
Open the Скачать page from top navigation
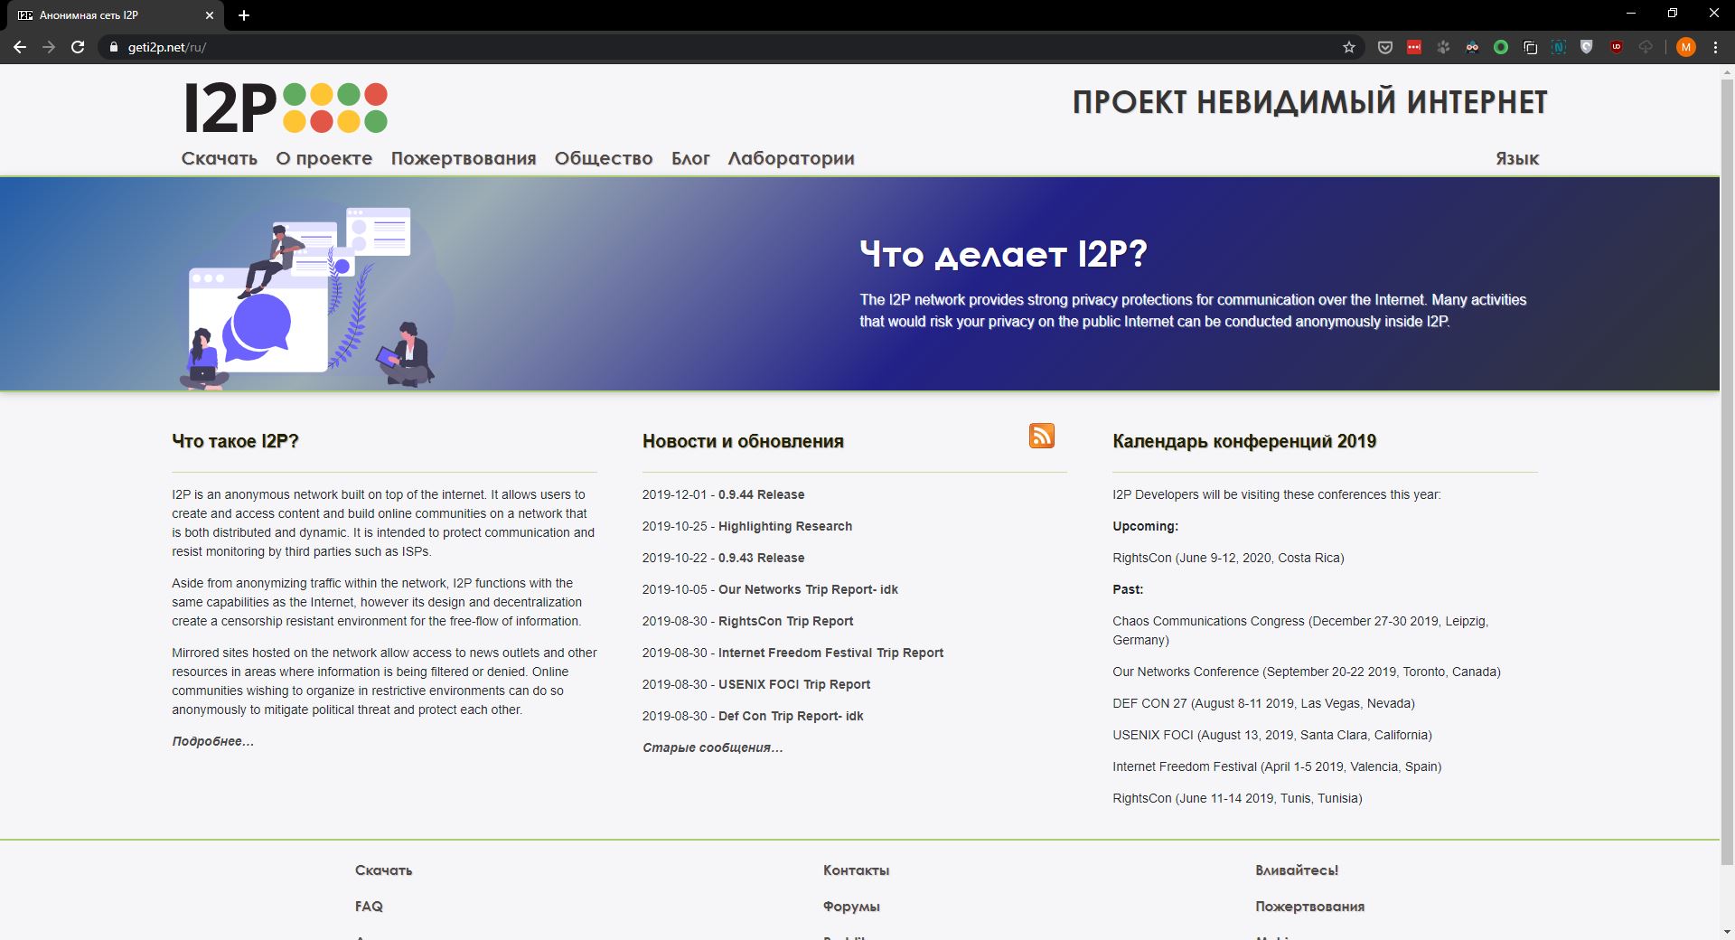219,159
